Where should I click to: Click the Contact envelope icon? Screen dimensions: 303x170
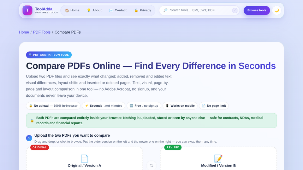click(x=111, y=10)
